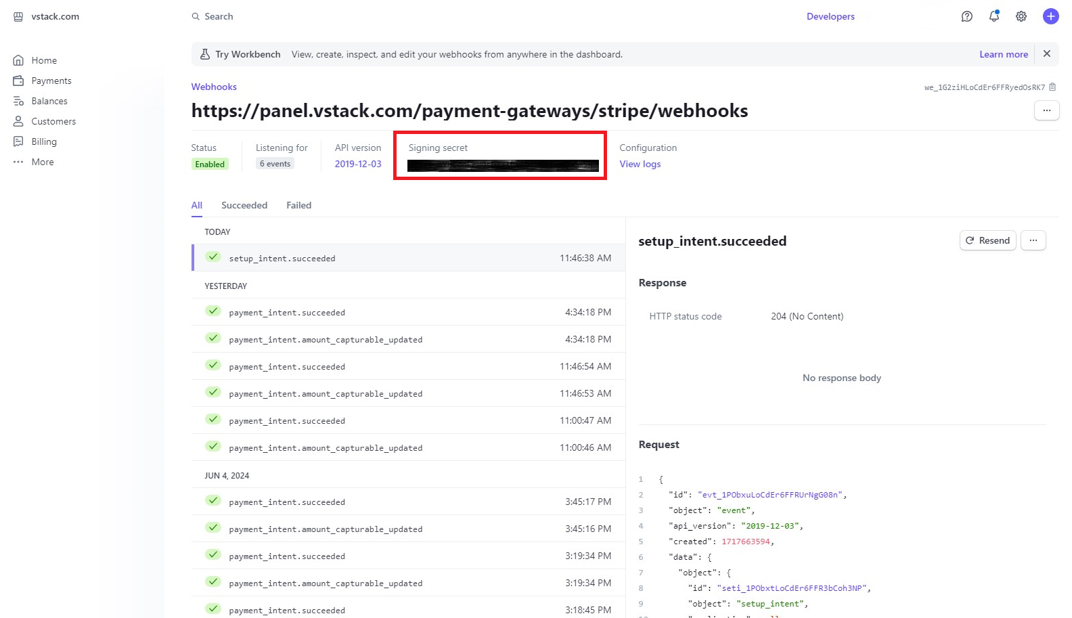Open the View logs link
Screen dimensions: 1072x618
click(640, 164)
